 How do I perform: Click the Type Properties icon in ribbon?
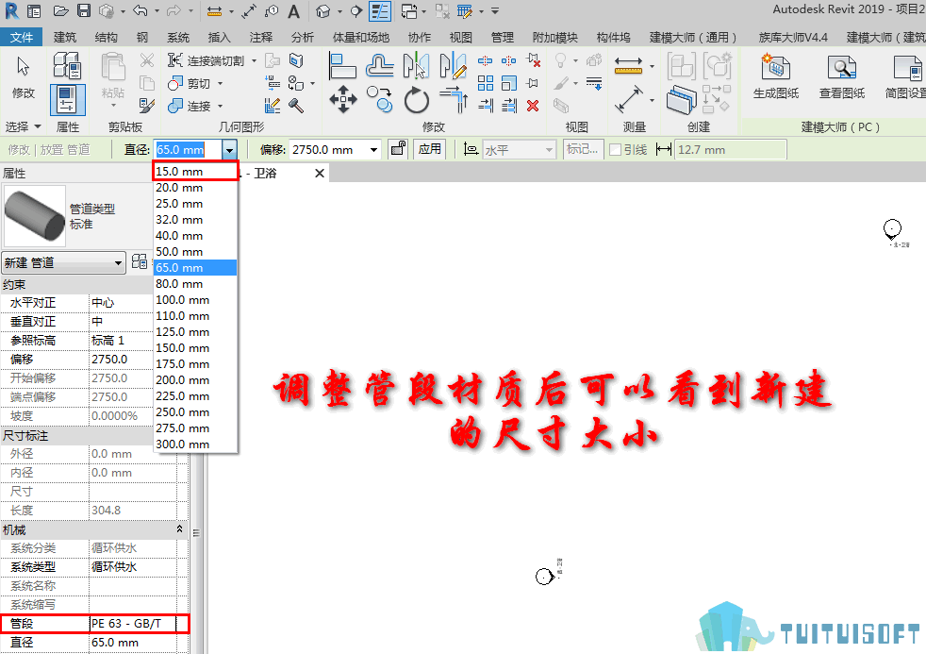tap(67, 65)
